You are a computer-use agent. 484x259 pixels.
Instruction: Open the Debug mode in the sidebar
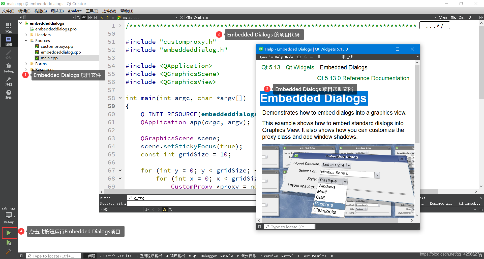(x=9, y=68)
